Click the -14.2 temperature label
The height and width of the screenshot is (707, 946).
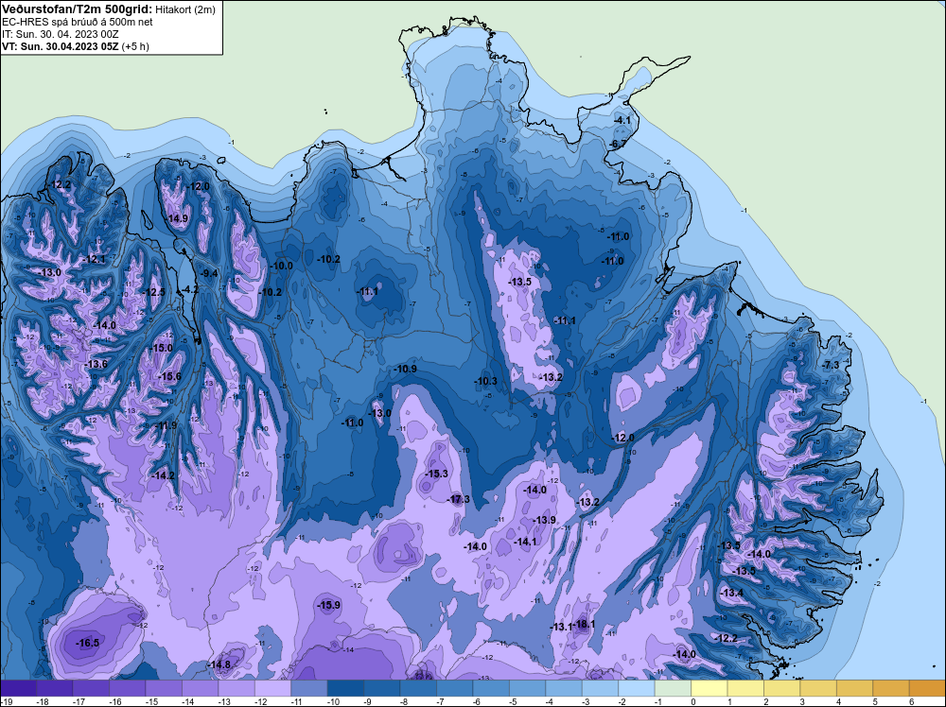click(x=164, y=475)
